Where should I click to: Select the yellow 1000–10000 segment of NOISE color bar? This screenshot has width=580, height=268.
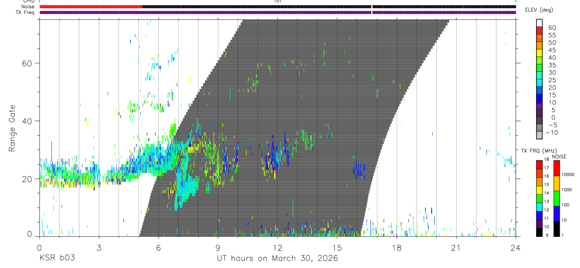click(x=557, y=183)
